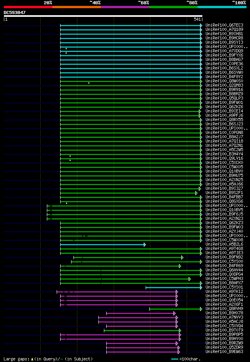The image size is (250, 362).
Task: Select hit label UniRef100_B9R916
Action: [x=224, y=89]
